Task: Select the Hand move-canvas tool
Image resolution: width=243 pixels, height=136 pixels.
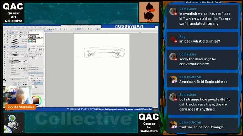Action: [x=5, y=35]
